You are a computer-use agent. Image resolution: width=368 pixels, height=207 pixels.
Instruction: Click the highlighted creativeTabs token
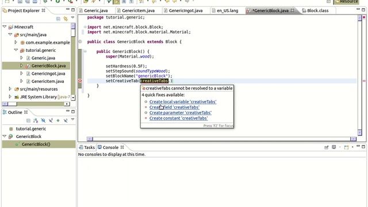coord(154,81)
